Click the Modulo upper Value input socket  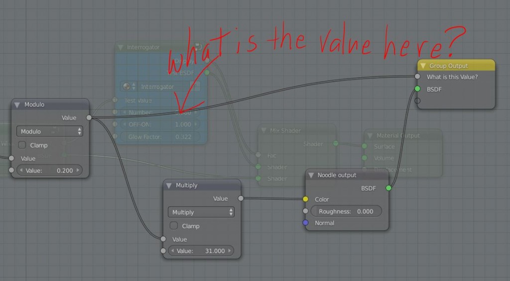pyautogui.click(x=11, y=158)
